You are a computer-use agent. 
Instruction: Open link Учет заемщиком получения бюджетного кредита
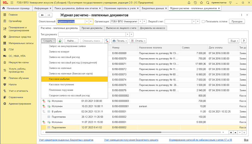point(131,140)
